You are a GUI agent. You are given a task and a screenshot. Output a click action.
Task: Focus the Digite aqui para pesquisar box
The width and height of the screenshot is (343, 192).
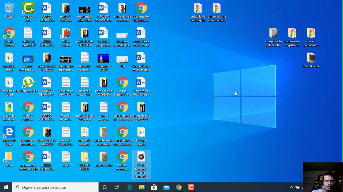(55, 187)
